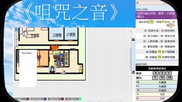Viewport: 182px width, 102px height.
Task: Click the +1: 大成功 result row
Action: (157, 86)
